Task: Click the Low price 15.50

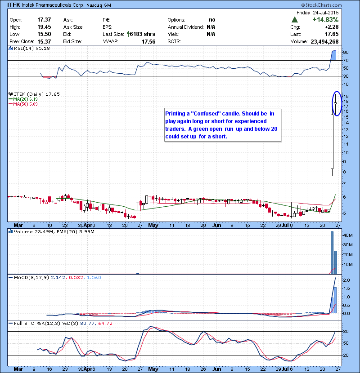Action: click(44, 34)
